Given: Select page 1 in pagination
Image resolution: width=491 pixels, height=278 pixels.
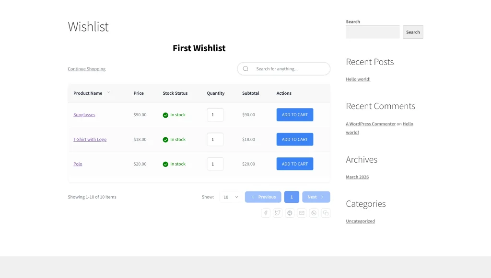Looking at the screenshot, I should (x=292, y=197).
